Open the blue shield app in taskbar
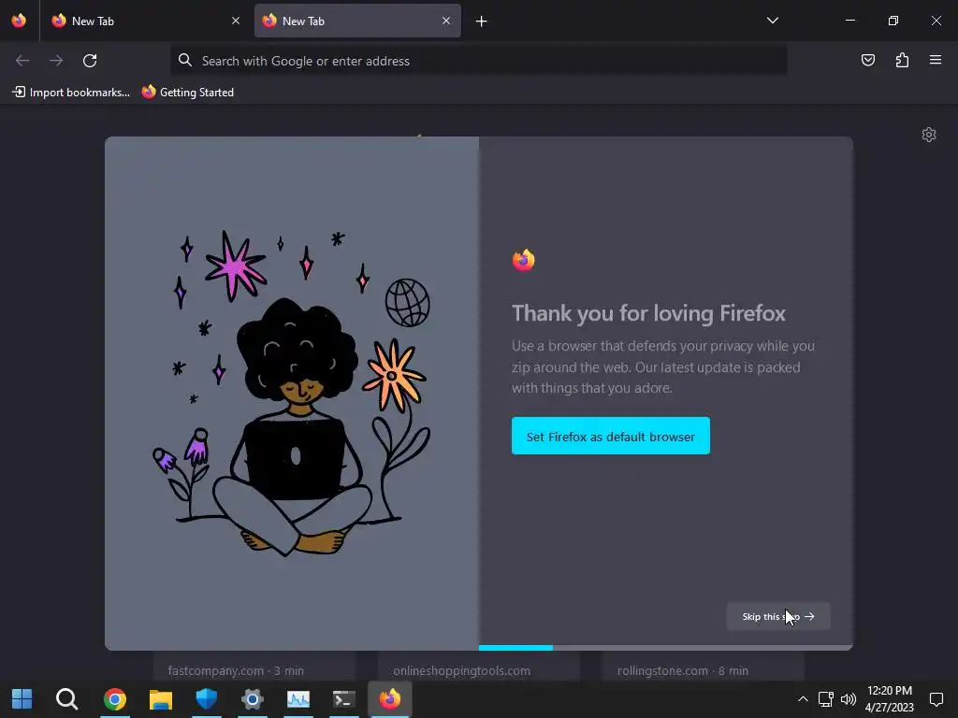Image resolution: width=958 pixels, height=718 pixels. pyautogui.click(x=207, y=699)
